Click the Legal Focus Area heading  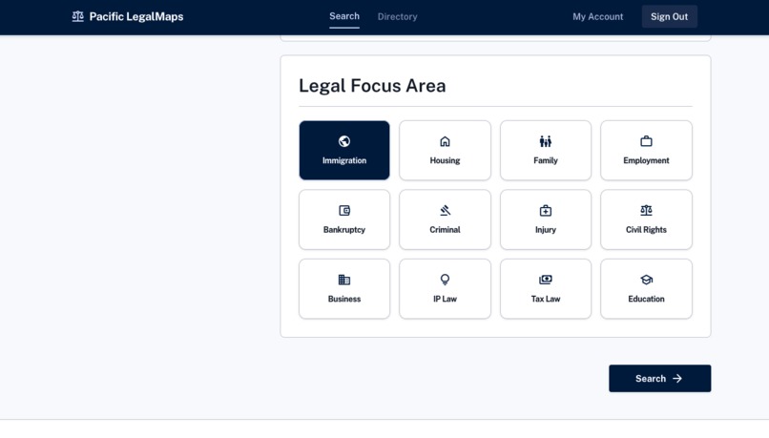point(372,86)
